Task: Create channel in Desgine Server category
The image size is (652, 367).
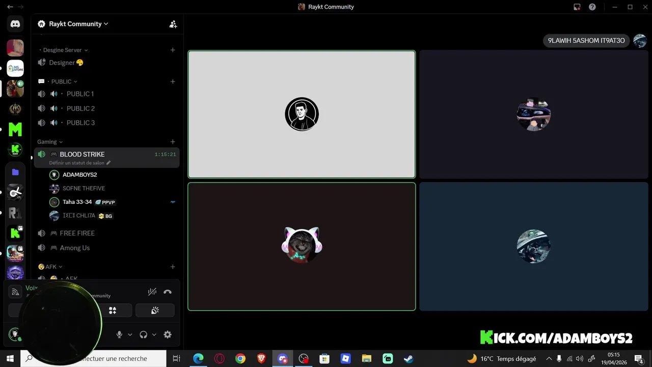Action: click(x=173, y=50)
